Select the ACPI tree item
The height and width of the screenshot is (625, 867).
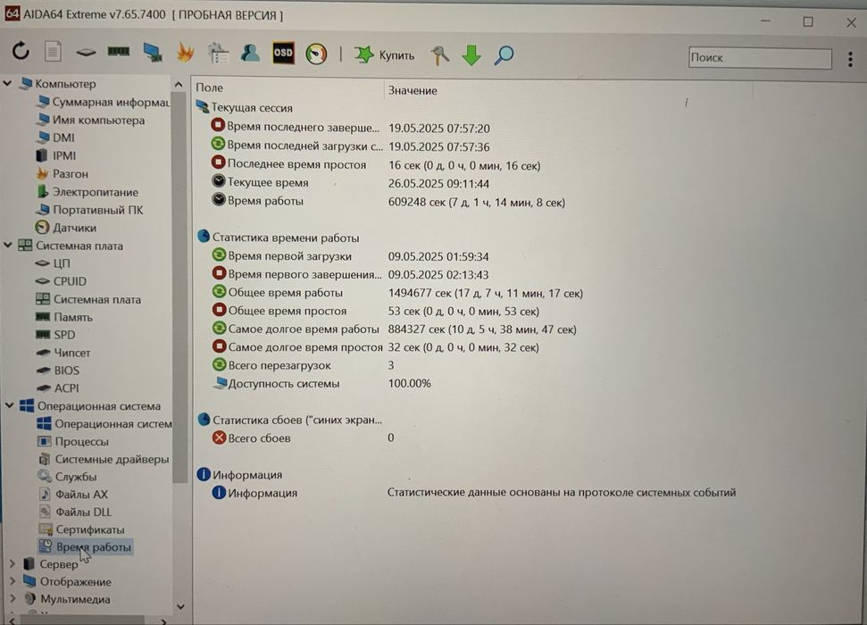click(58, 387)
